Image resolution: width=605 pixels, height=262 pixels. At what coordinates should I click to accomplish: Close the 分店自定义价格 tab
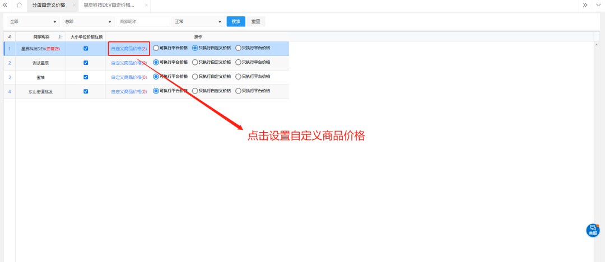click(74, 5)
